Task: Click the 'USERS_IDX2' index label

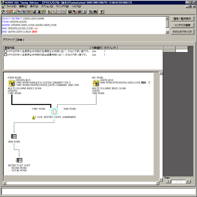Action: click(x=106, y=80)
